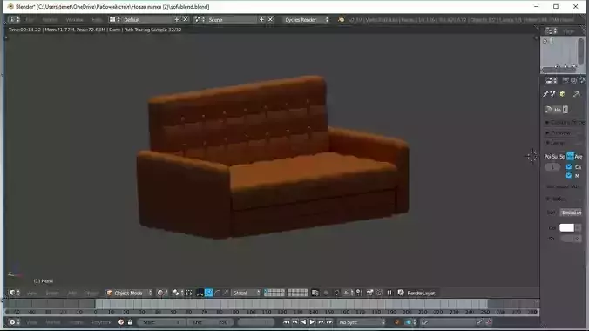The image size is (589, 331).
Task: Select the scale manipulator
Action: point(226,293)
